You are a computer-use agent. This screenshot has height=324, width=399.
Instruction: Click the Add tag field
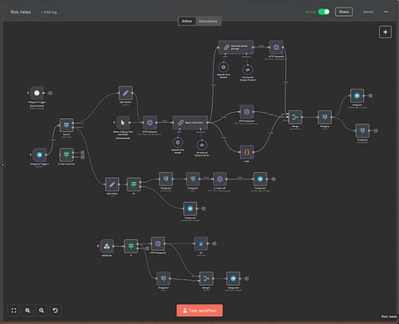point(49,12)
